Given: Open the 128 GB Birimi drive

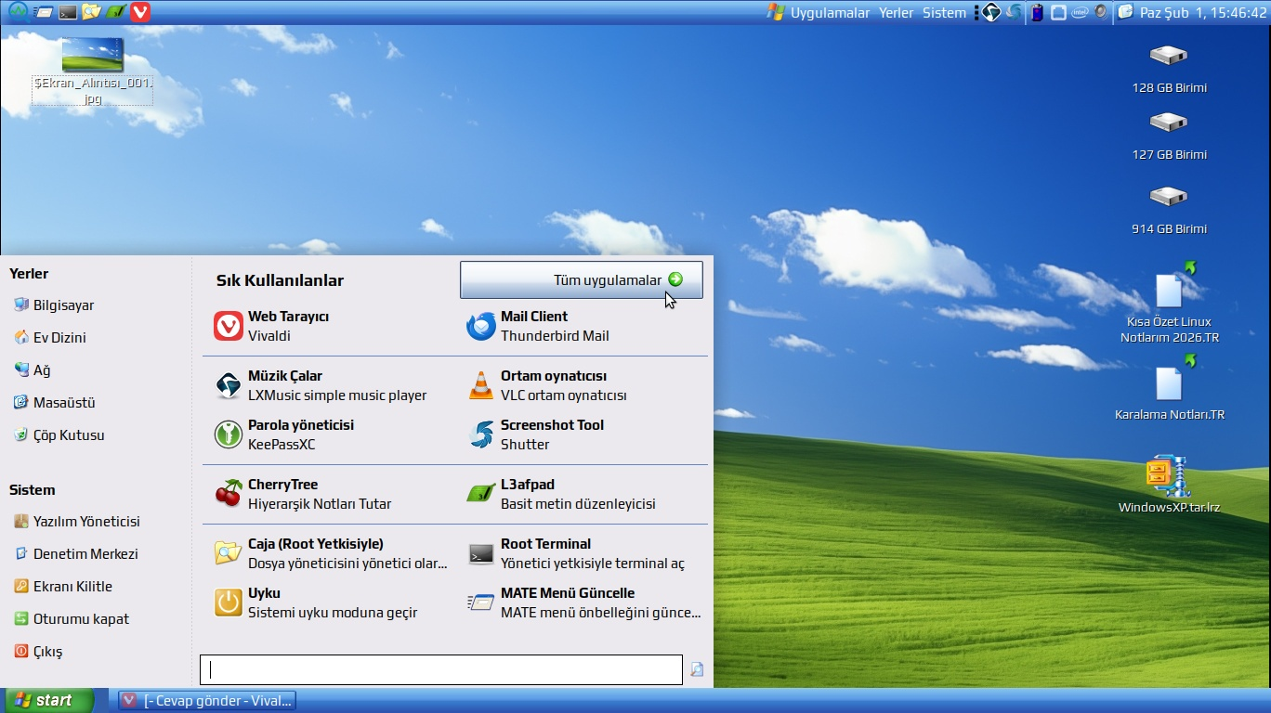Looking at the screenshot, I should click(1169, 68).
